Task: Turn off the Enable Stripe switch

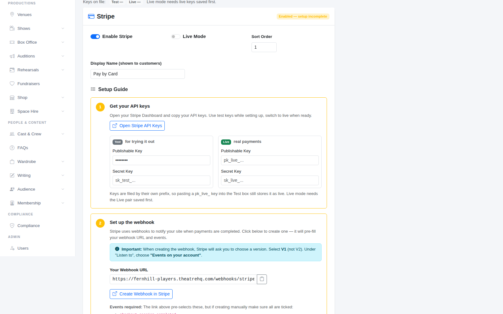Action: tap(95, 36)
